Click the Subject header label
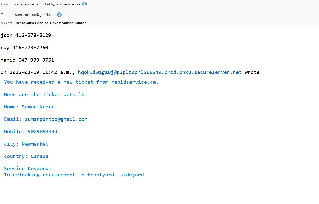The width and height of the screenshot is (319, 204). [7, 23]
